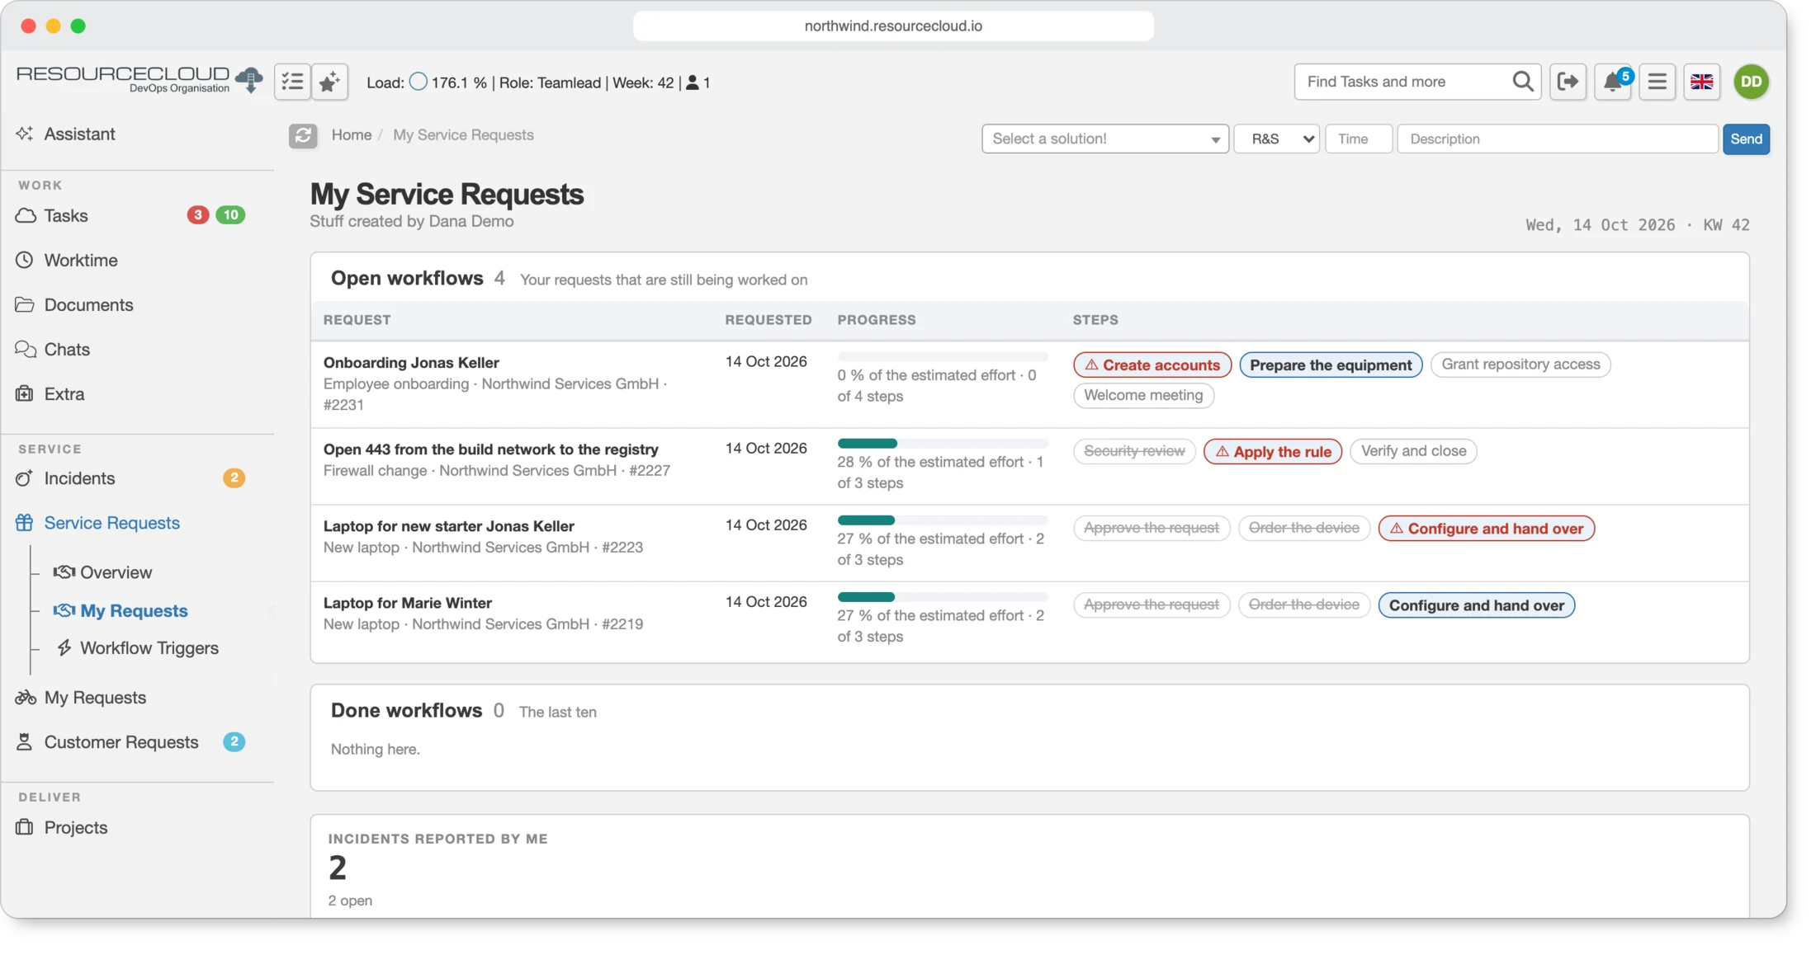Click the refresh icon beside Home breadcrumb
1816x955 pixels.
click(x=303, y=135)
